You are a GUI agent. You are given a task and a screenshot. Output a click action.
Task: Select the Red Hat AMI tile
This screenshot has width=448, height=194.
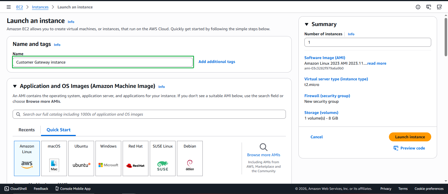(136, 158)
